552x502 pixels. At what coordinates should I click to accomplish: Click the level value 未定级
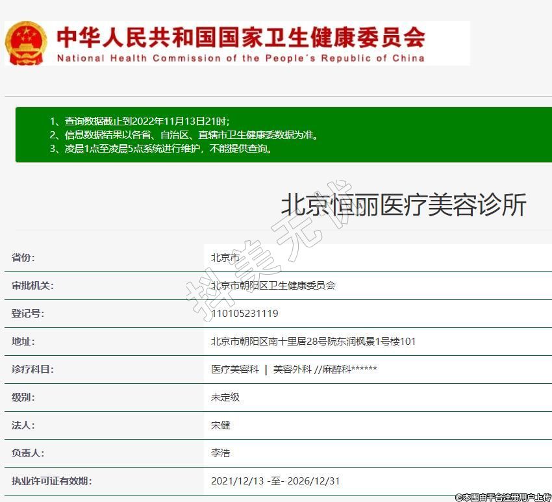coord(225,397)
